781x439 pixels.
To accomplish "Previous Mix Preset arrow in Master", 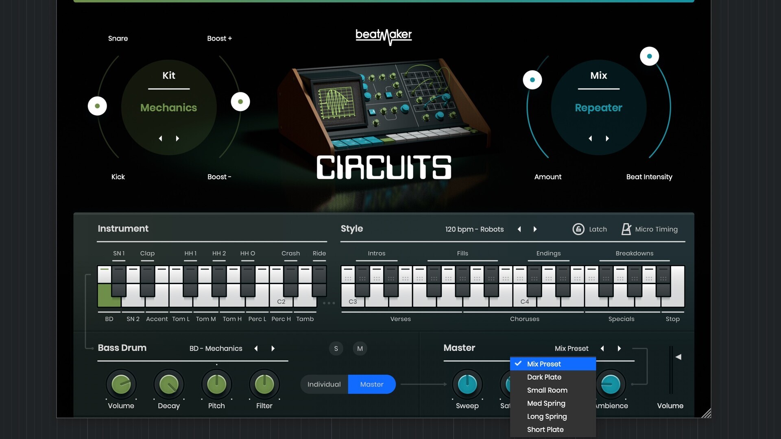I will [602, 349].
